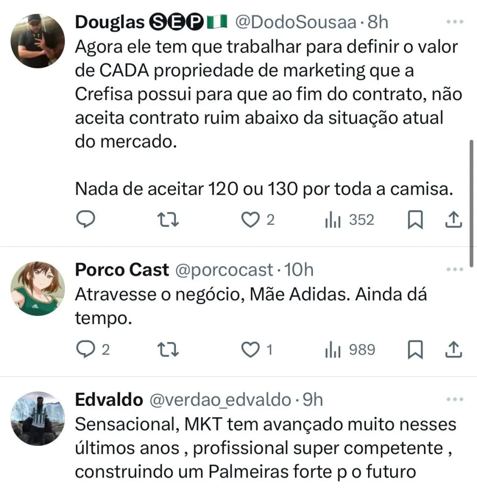View analytics showing 352 views

pos(332,220)
